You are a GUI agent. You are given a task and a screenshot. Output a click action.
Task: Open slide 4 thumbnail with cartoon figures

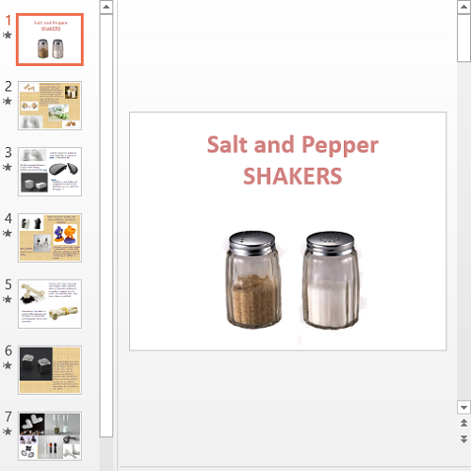(50, 237)
